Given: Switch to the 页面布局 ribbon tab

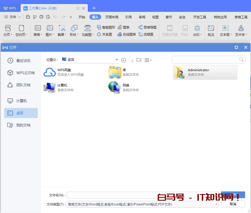Looking at the screenshot, I should pyautogui.click(x=111, y=17).
